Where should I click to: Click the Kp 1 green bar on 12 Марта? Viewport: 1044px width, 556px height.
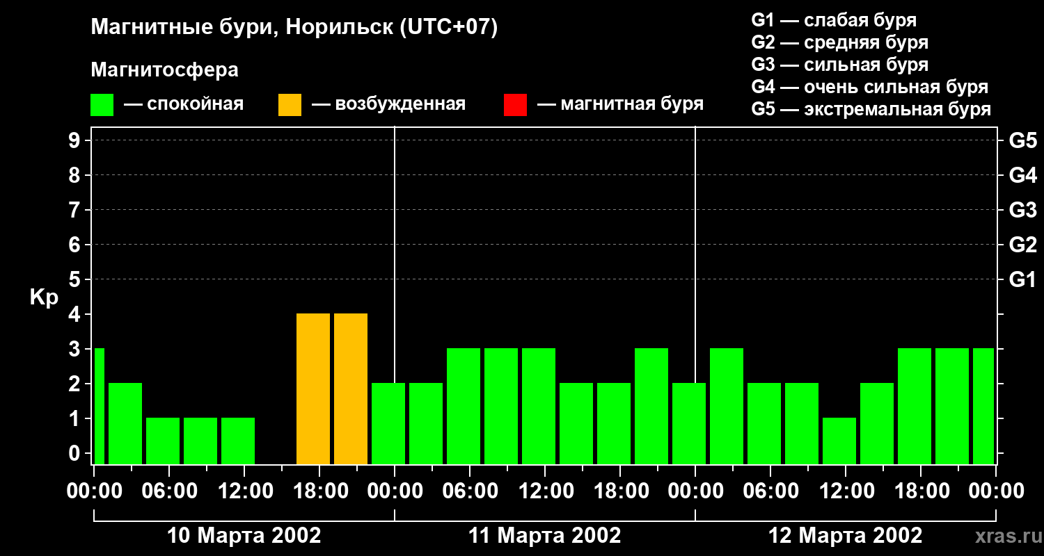(839, 441)
